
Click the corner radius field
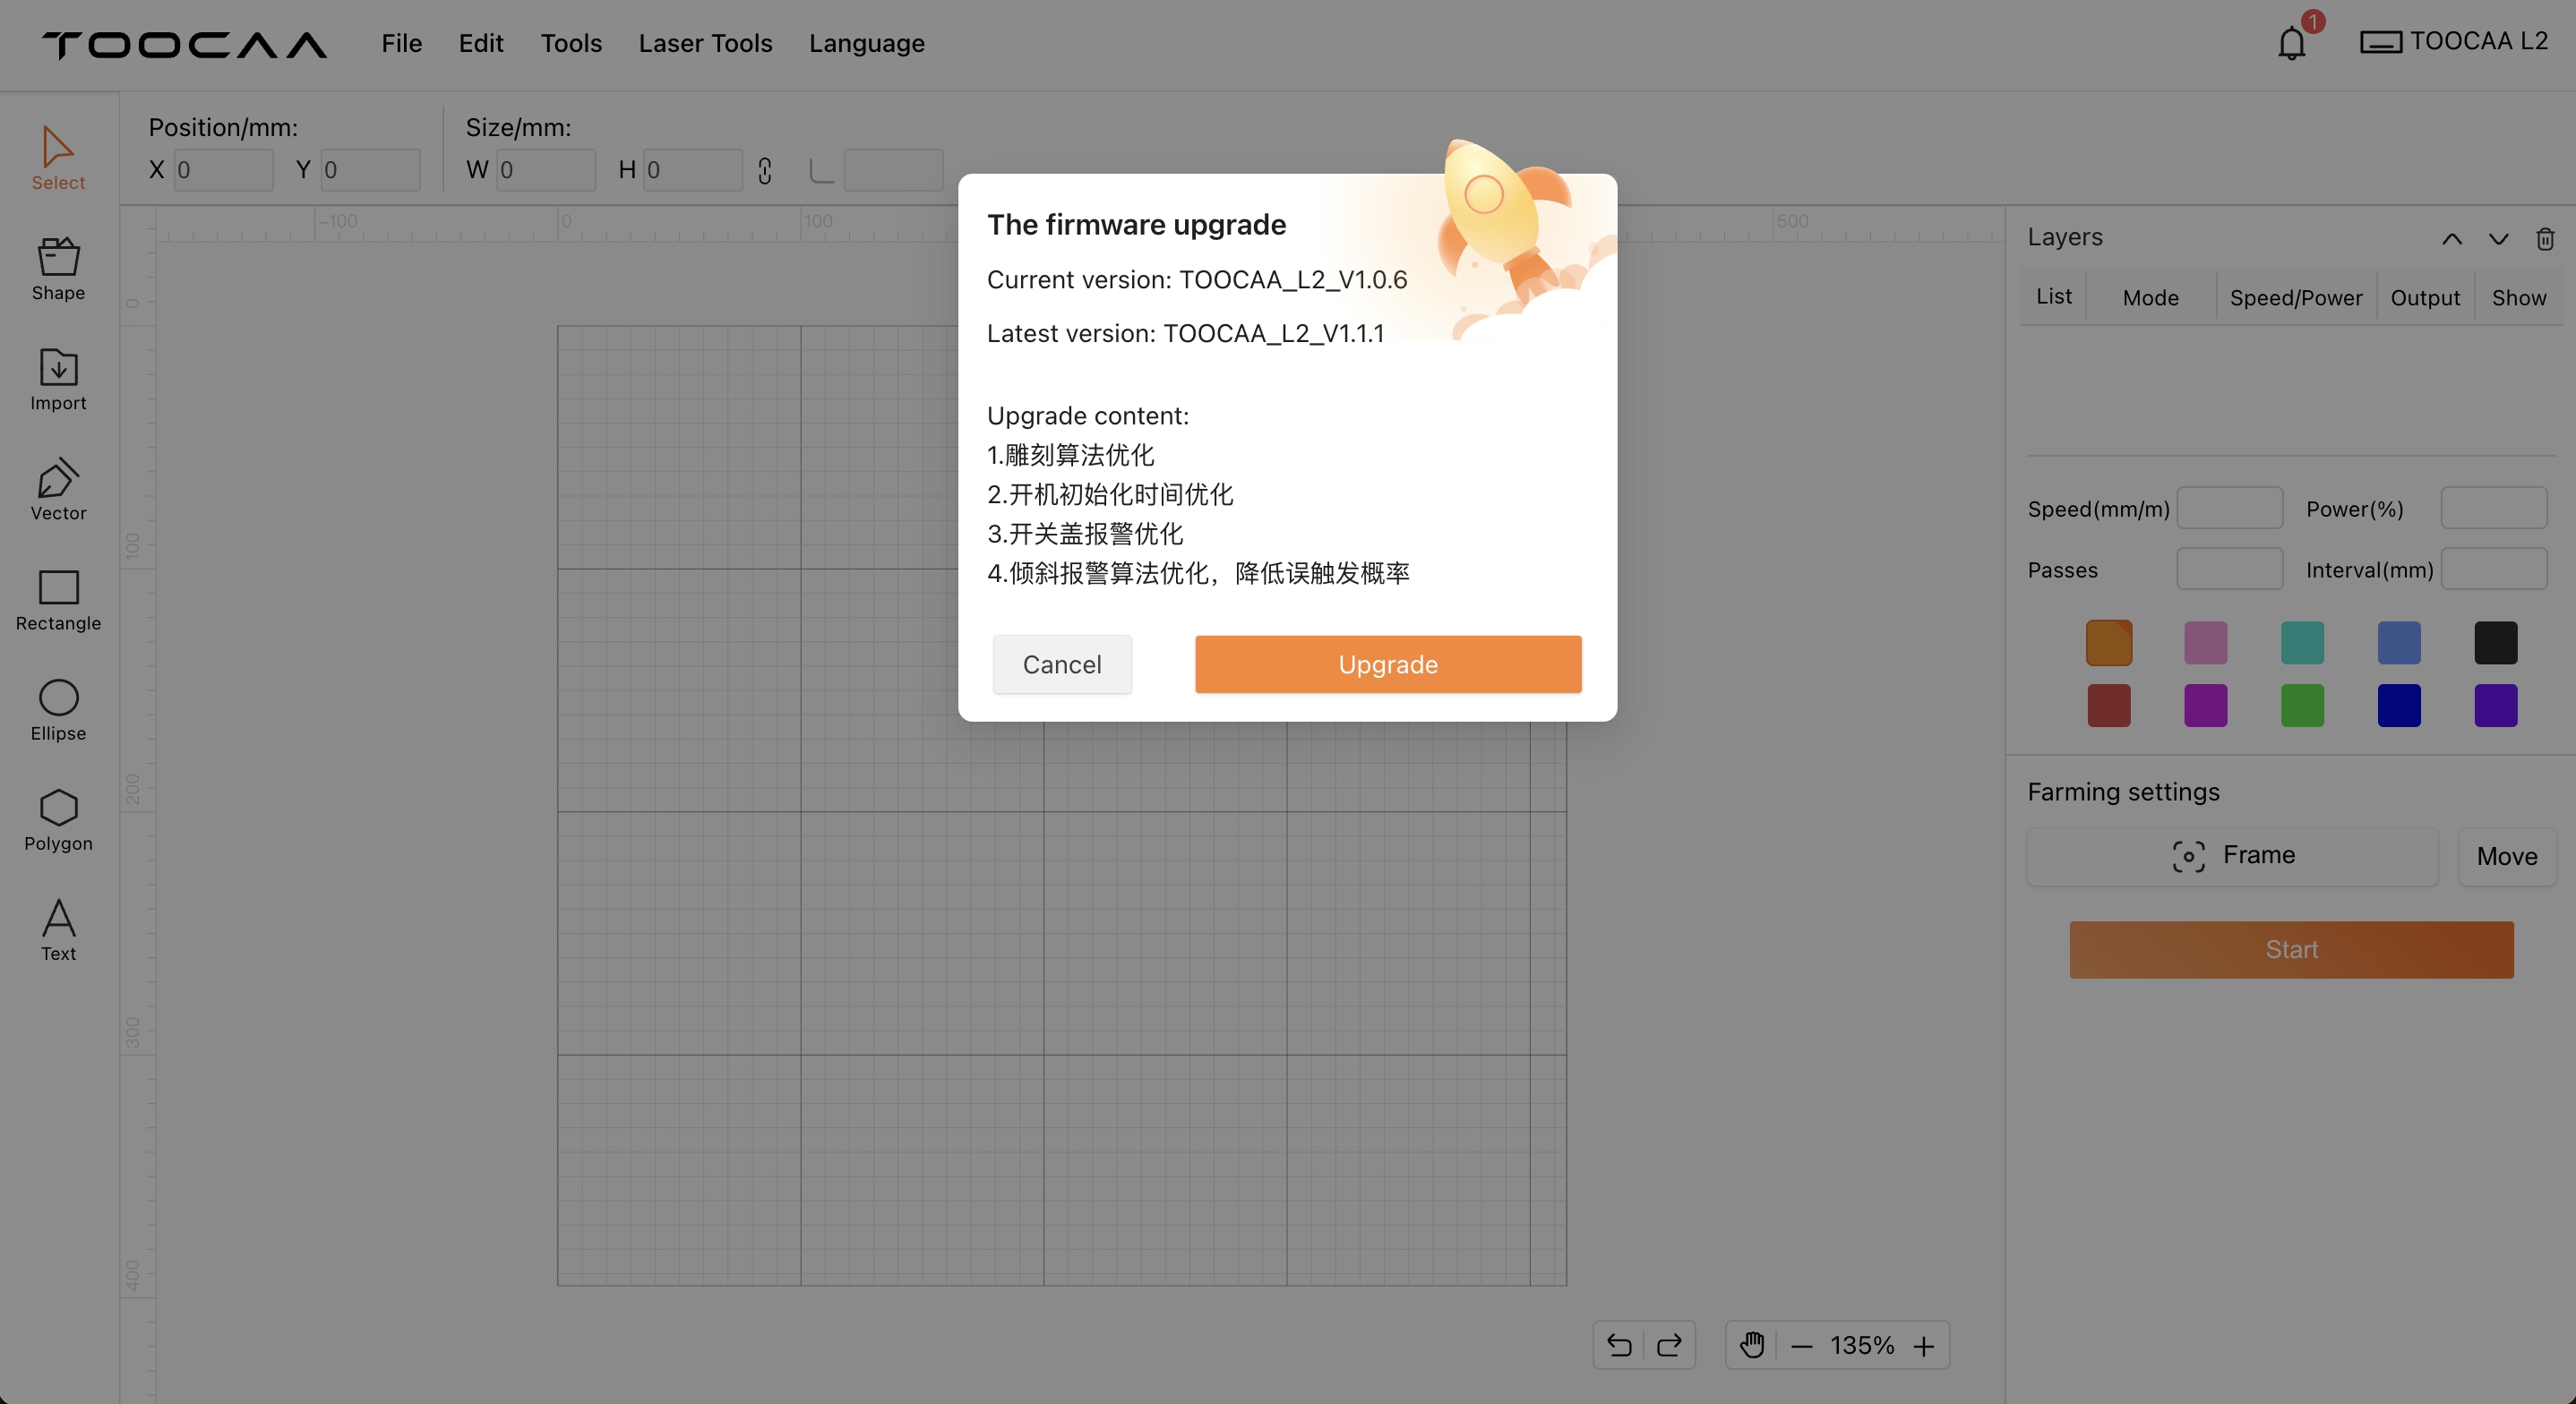pos(893,170)
